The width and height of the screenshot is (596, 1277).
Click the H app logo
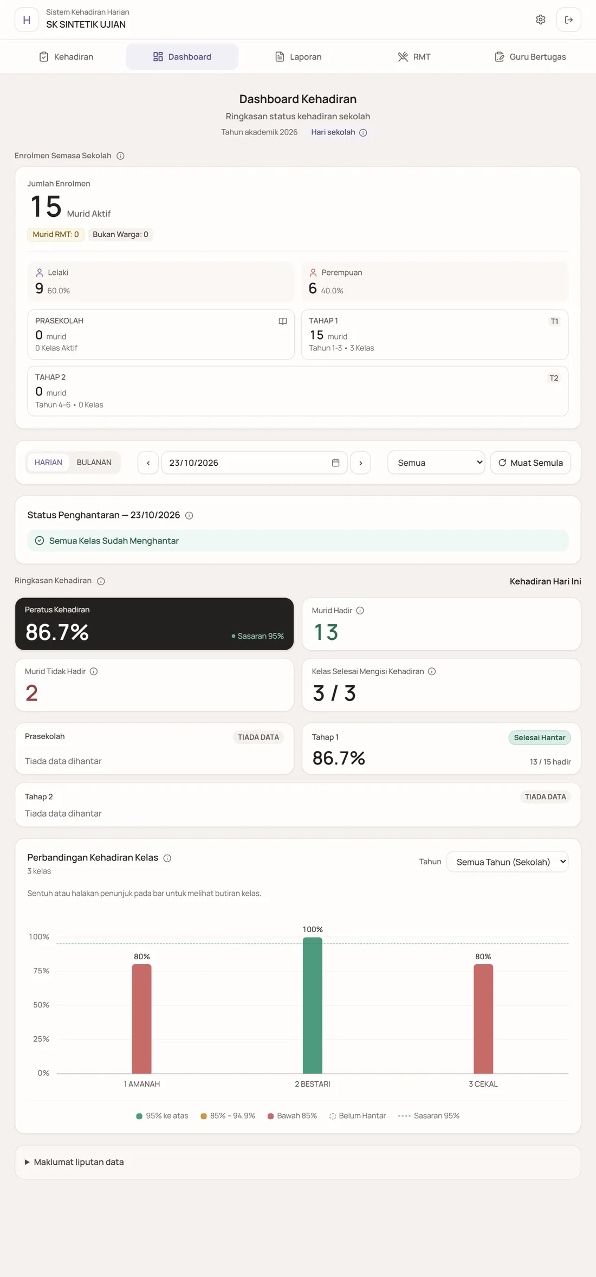click(x=27, y=20)
